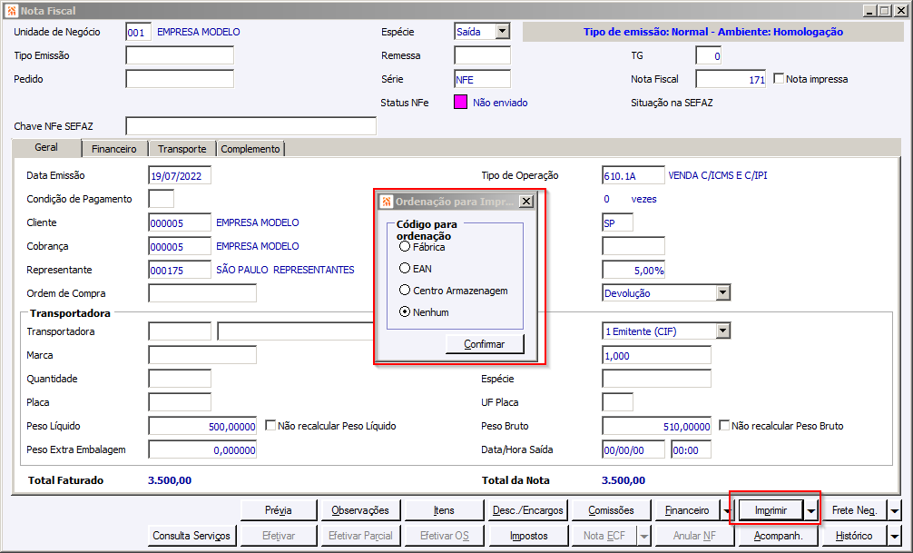Click the Pedido input field

coord(180,79)
